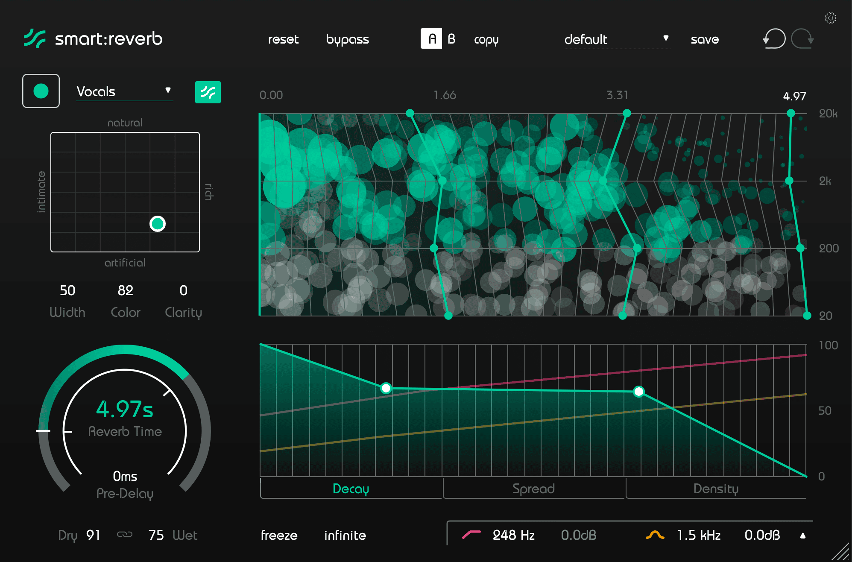The height and width of the screenshot is (562, 852).
Task: Click the Wet value 75
Action: pos(156,535)
